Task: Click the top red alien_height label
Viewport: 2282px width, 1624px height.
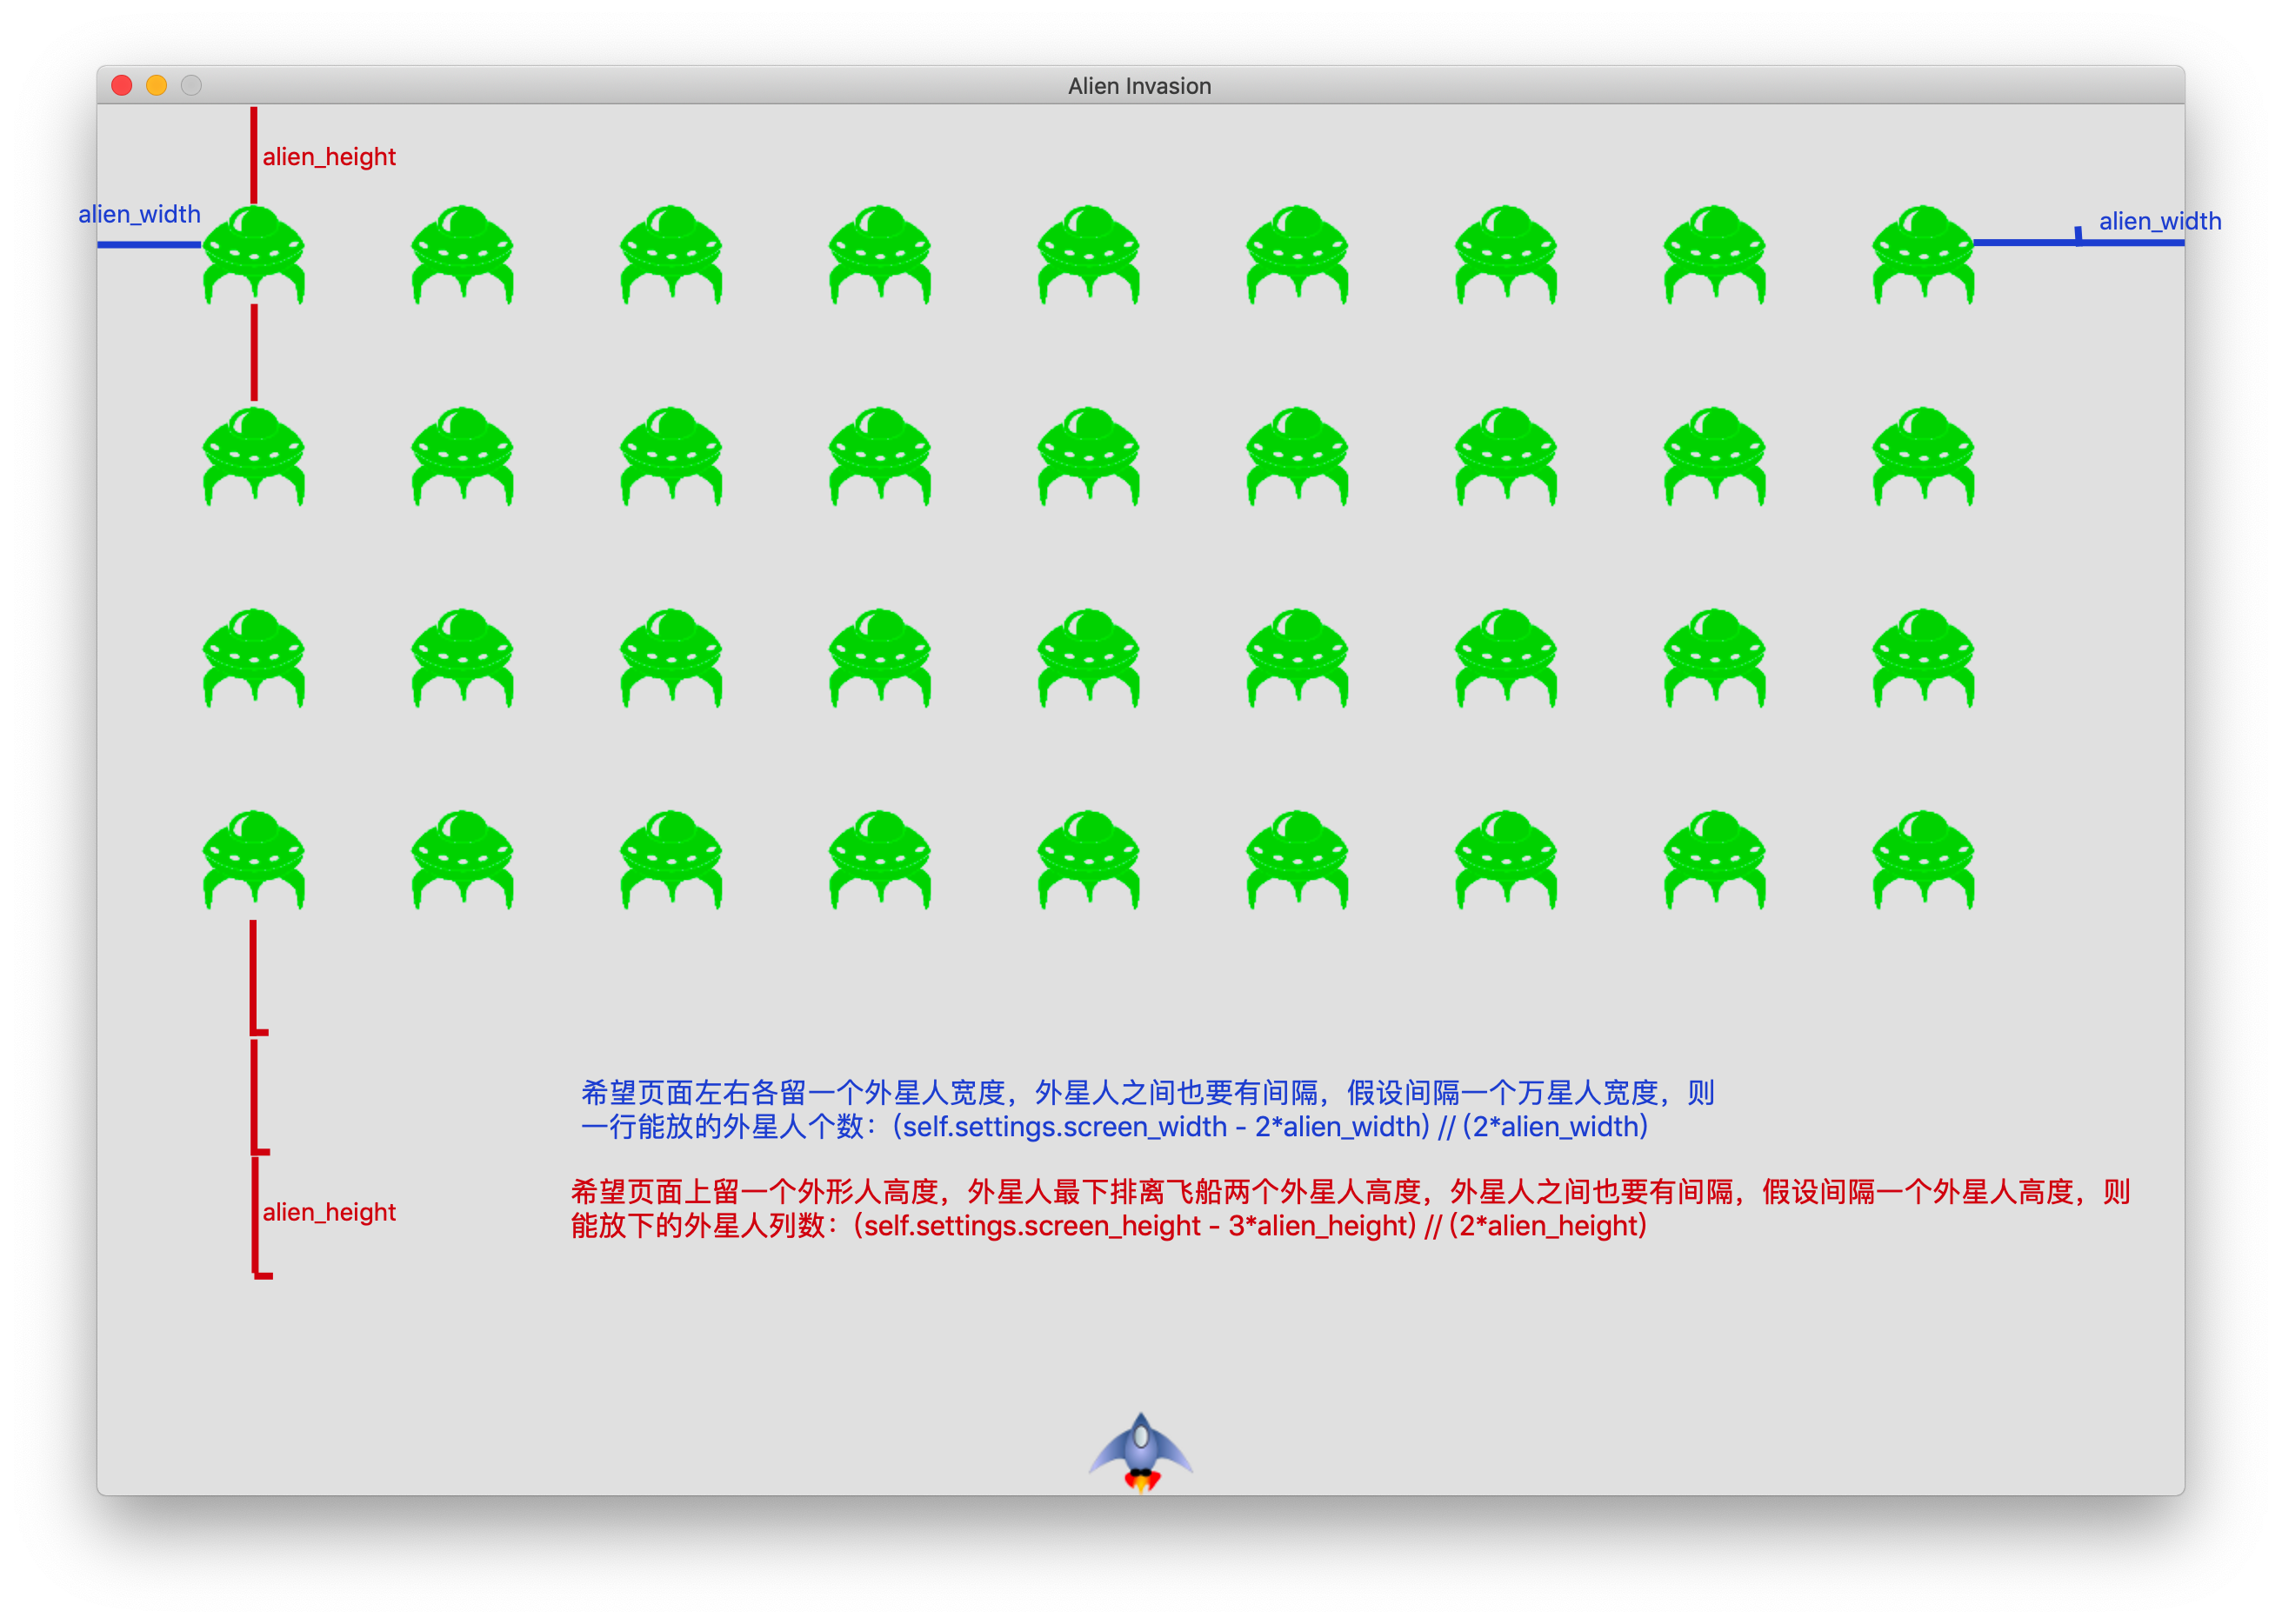Action: (x=329, y=157)
